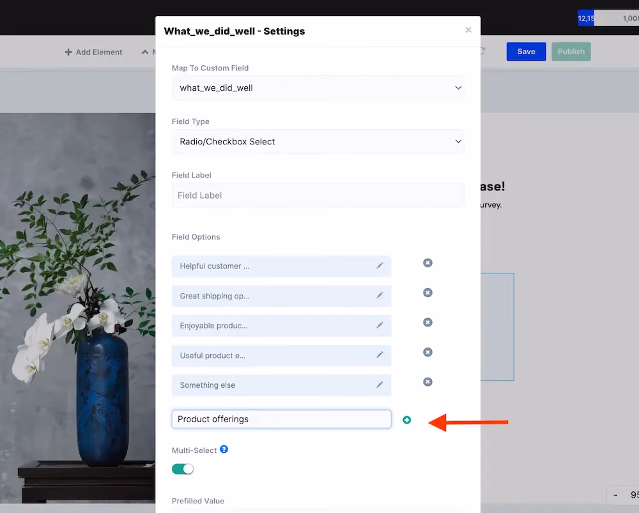This screenshot has width=639, height=513.
Task: Edit the Great shipping option with pencil
Action: [380, 295]
